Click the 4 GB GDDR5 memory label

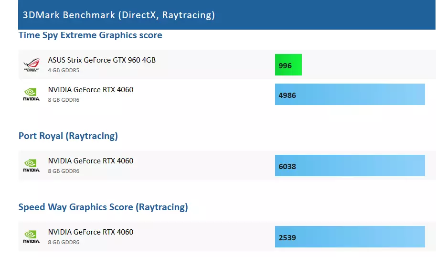coord(64,70)
